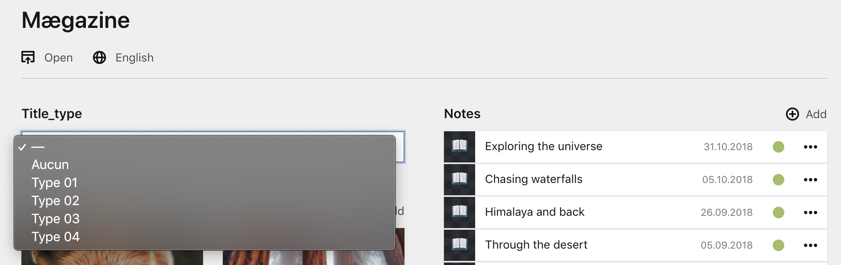This screenshot has height=265, width=841.
Task: Click the green status indicator of Through the desert
Action: coord(778,245)
